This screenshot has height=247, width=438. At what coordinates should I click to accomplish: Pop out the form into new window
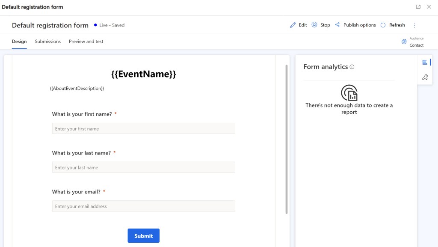[418, 7]
